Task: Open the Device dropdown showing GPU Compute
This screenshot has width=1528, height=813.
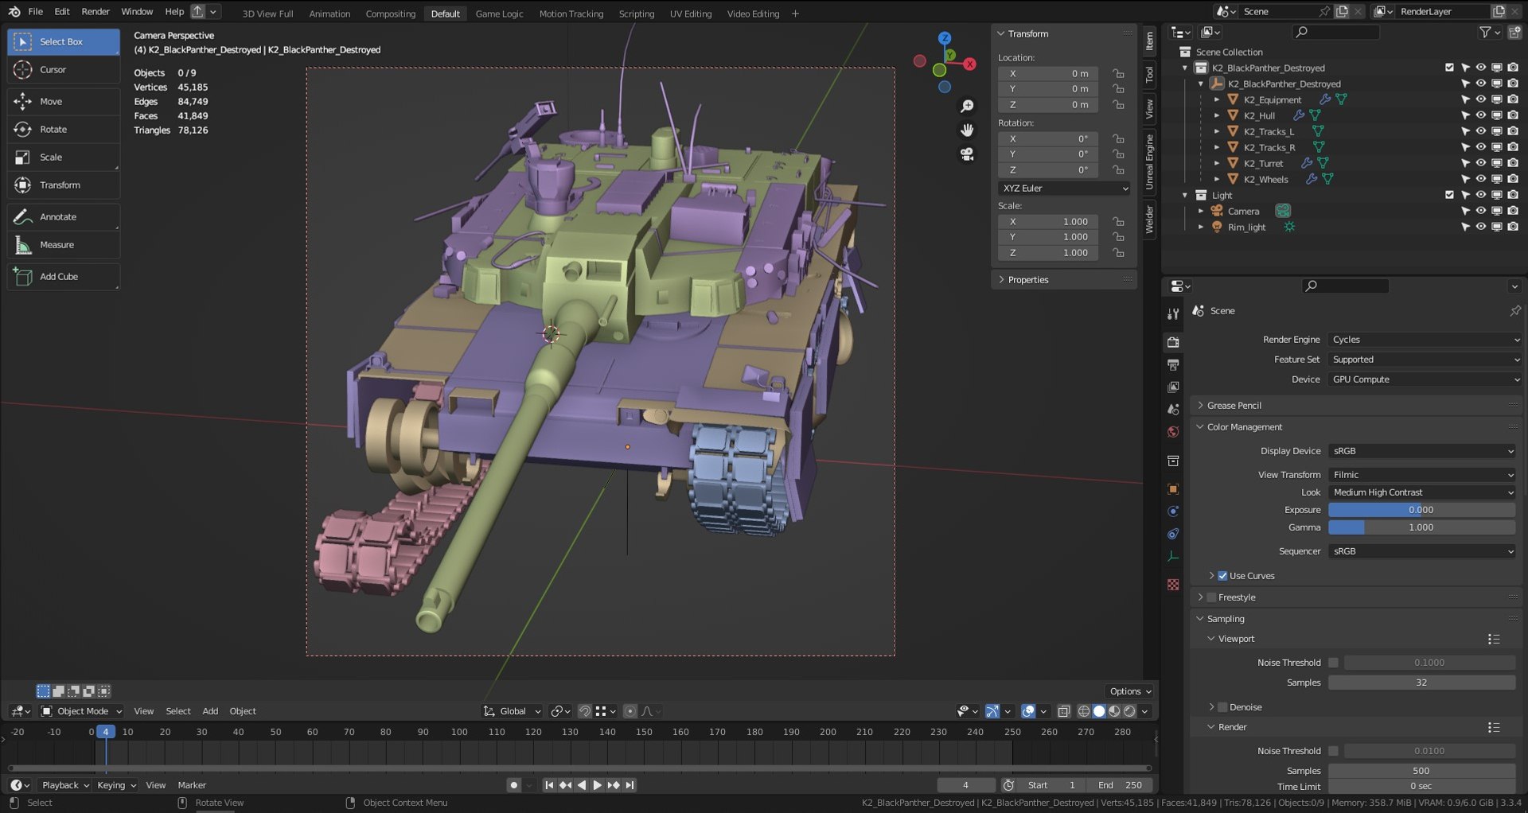Action: pyautogui.click(x=1425, y=379)
